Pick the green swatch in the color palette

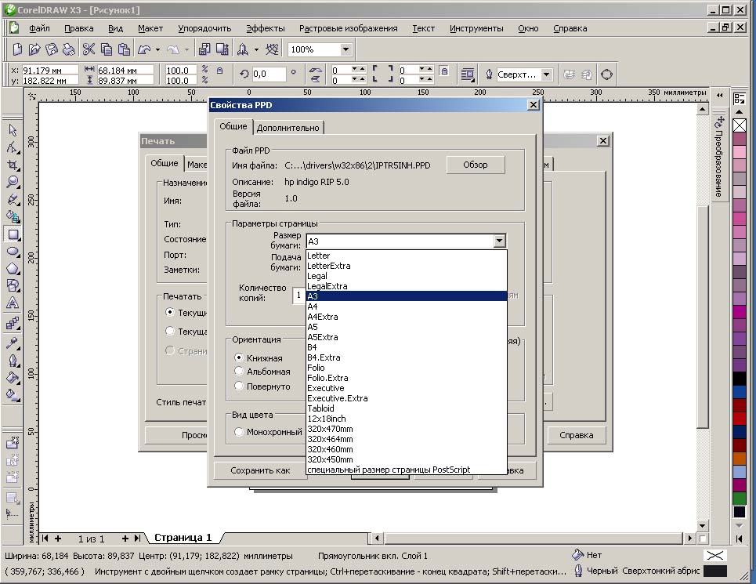point(739,499)
